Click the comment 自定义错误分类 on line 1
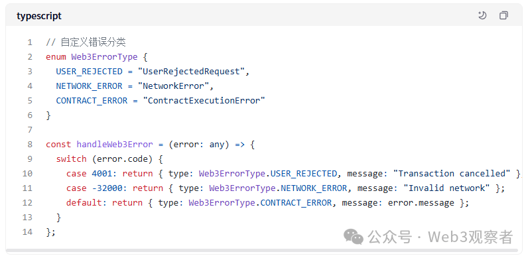Screen dimensions: 530x258 click(x=94, y=42)
